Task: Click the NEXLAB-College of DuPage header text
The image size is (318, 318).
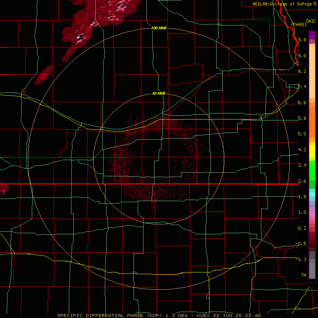Action: (282, 4)
